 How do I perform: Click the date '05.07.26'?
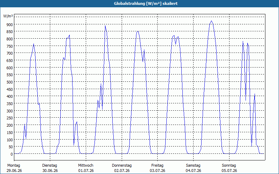coord(229,171)
